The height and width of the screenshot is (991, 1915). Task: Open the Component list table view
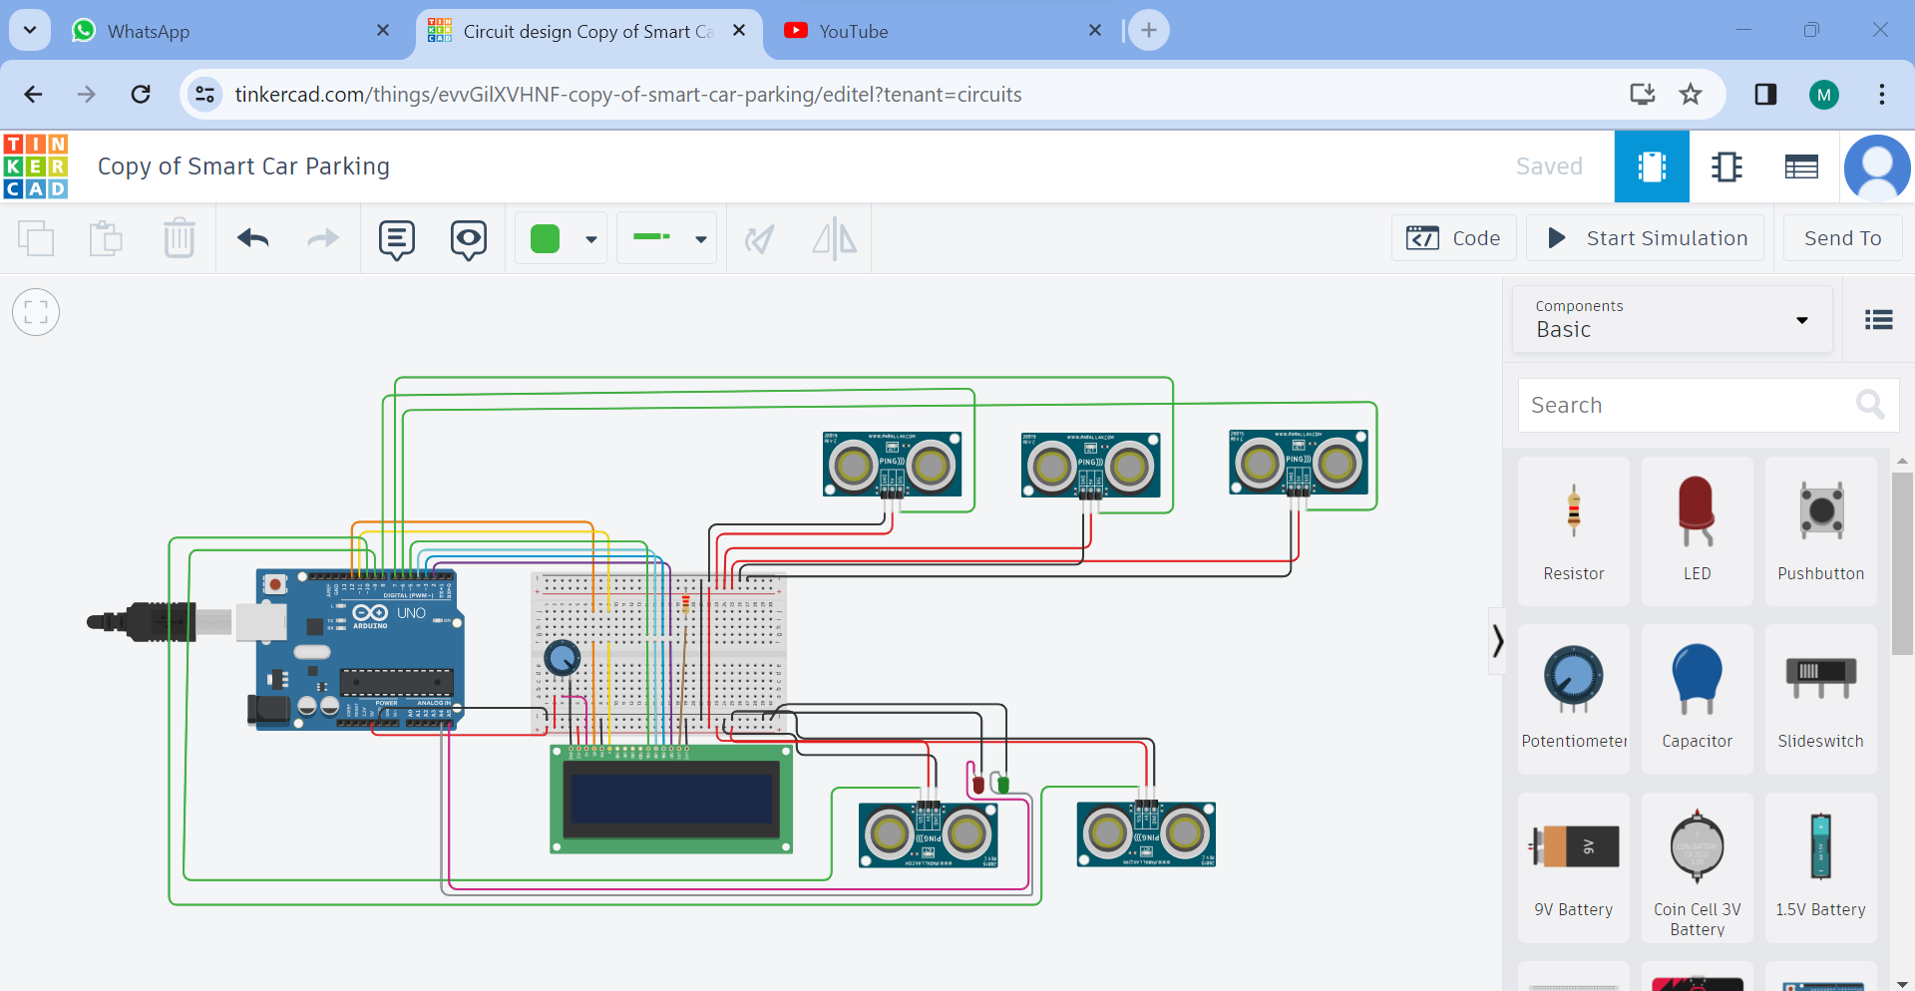coord(1800,166)
